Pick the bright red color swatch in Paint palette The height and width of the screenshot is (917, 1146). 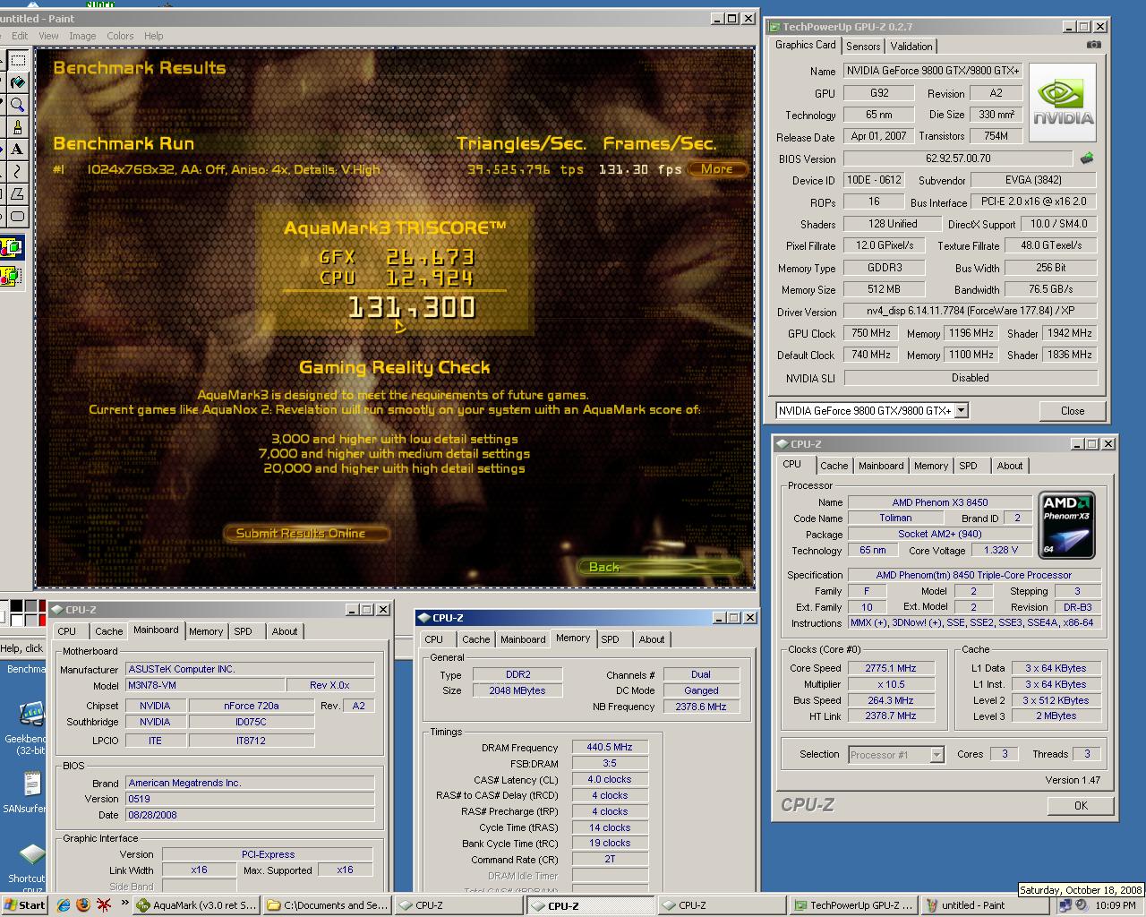coord(42,620)
